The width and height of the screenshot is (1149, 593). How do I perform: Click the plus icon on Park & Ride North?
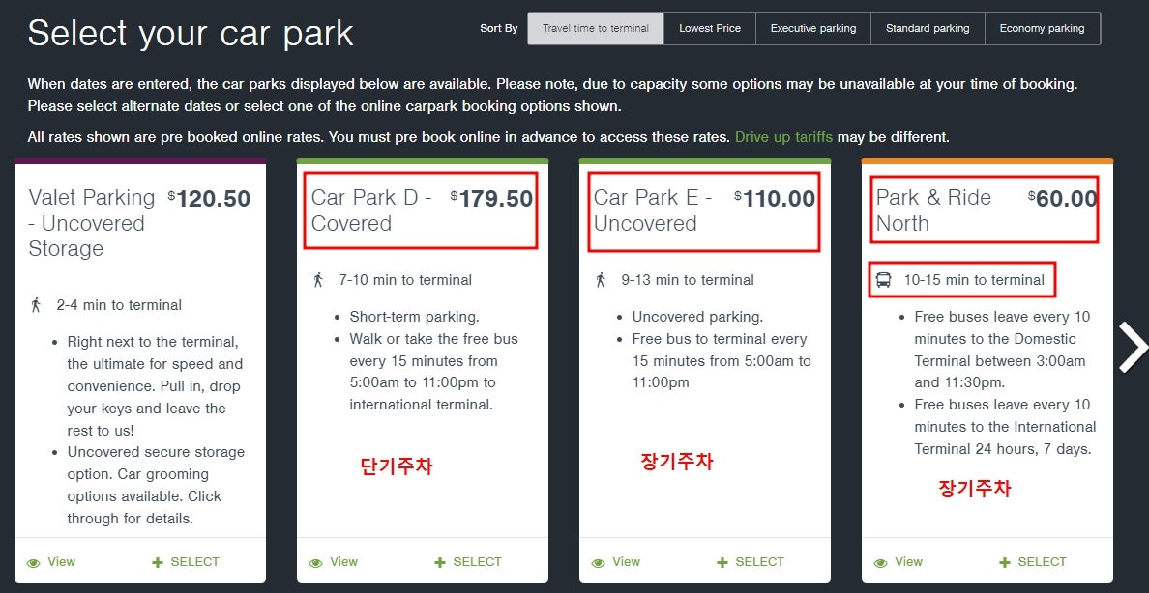[x=1005, y=562]
